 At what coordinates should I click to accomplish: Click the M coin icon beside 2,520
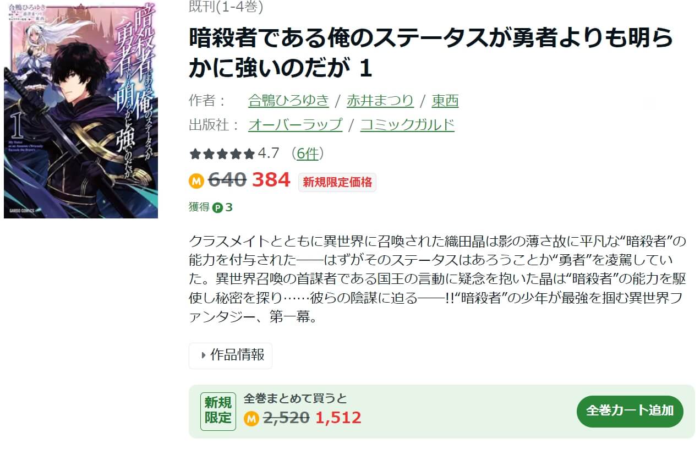click(x=251, y=419)
